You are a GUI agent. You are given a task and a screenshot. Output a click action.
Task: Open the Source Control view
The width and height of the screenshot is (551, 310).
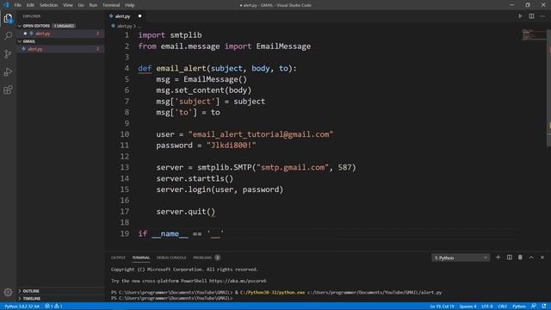pyautogui.click(x=8, y=53)
